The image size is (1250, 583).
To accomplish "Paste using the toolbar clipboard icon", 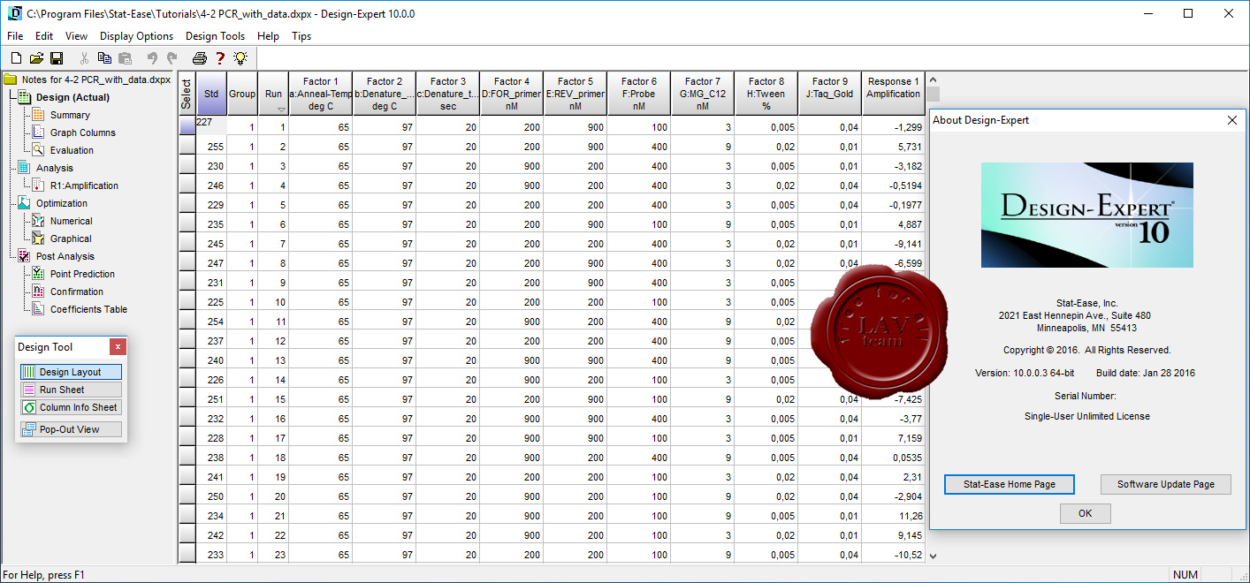I will (x=125, y=58).
